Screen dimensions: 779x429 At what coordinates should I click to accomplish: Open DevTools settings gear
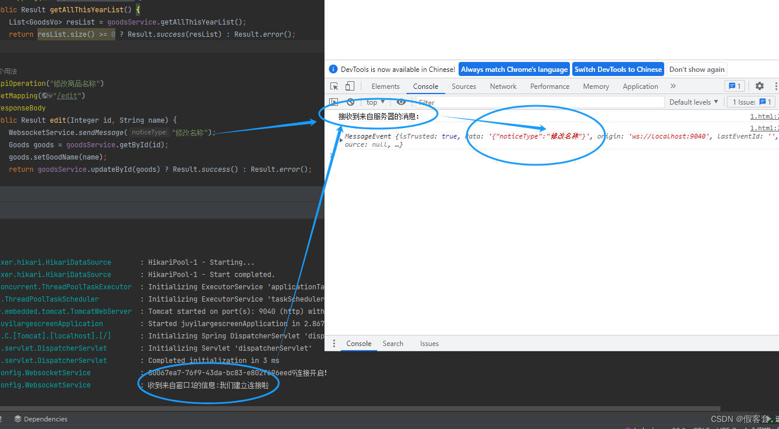760,86
